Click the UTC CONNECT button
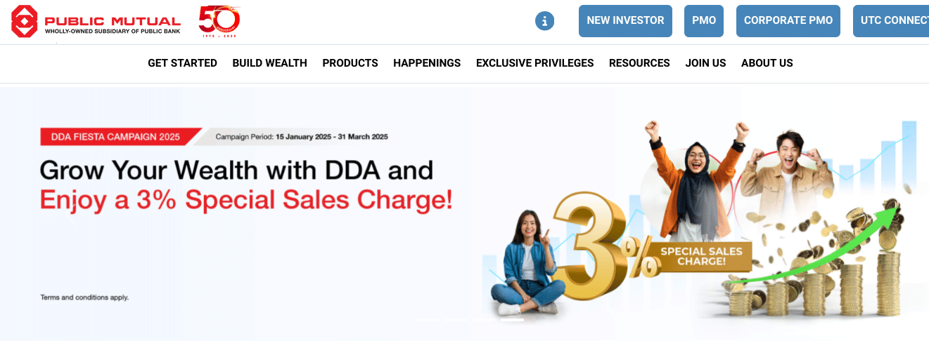 (891, 21)
